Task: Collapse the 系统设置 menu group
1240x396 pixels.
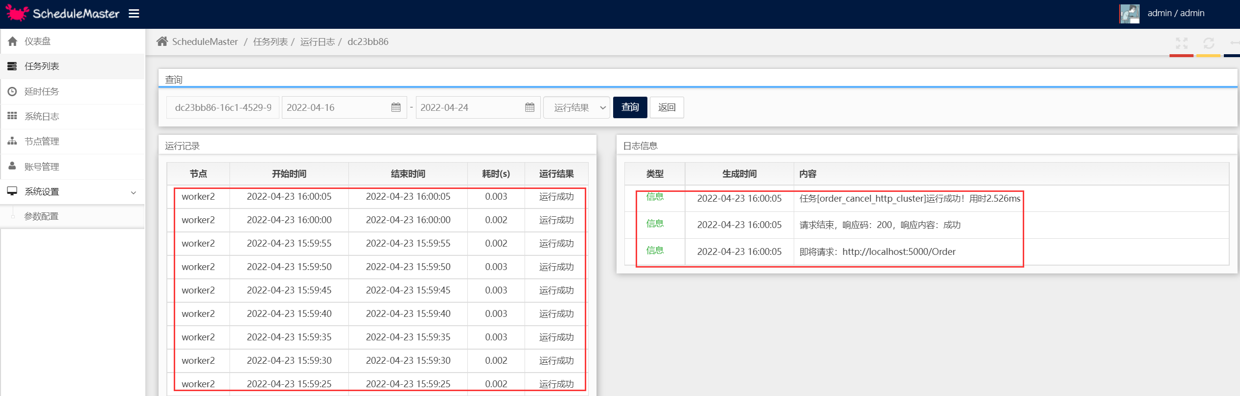Action: [x=73, y=191]
